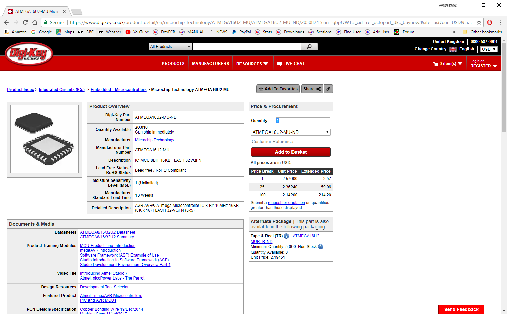Click Add to Basket button

coord(290,152)
